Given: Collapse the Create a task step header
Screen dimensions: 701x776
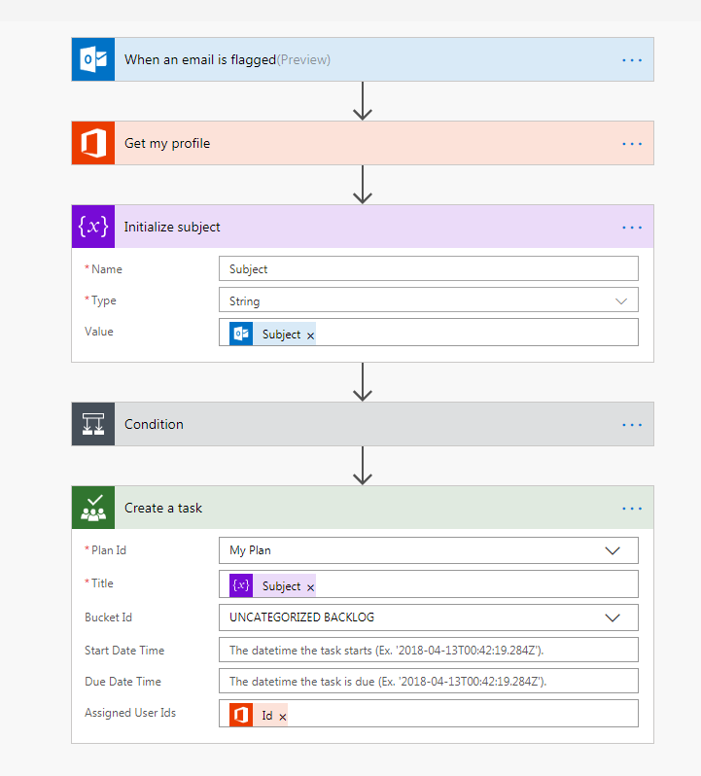Looking at the screenshot, I should pyautogui.click(x=363, y=508).
